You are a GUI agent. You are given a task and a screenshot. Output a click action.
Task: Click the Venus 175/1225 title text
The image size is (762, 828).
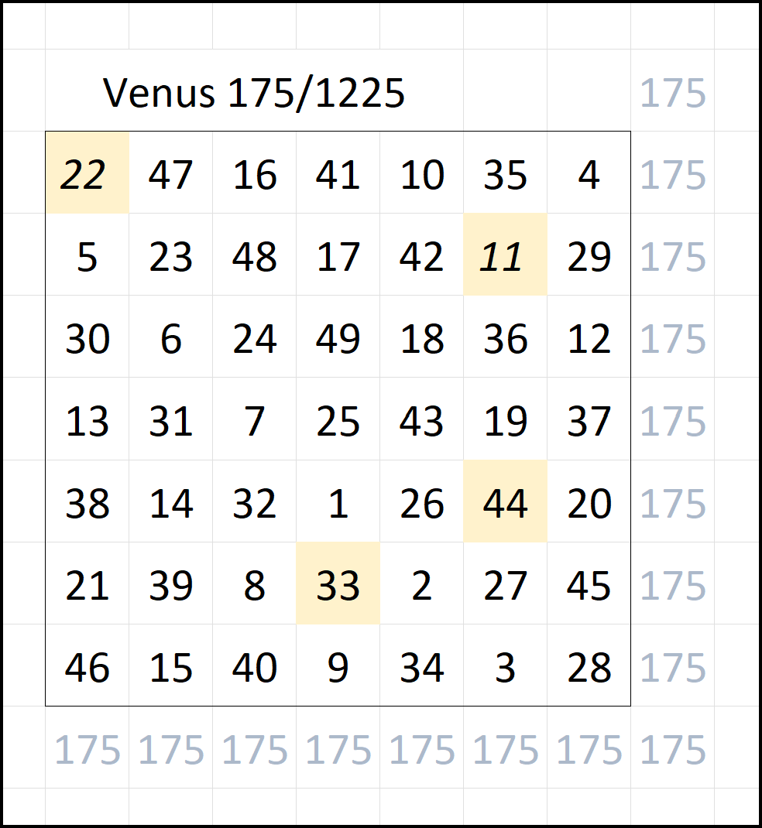(254, 94)
